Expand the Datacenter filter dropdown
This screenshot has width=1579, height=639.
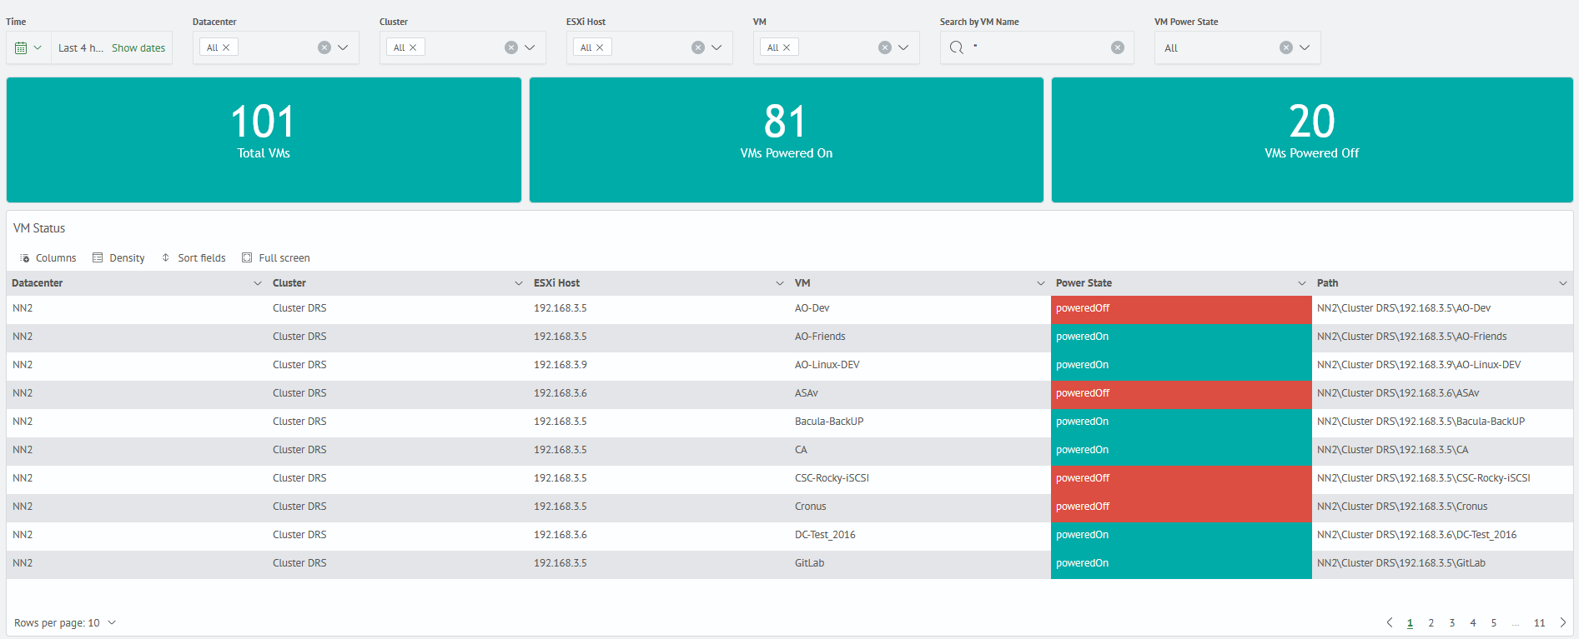pyautogui.click(x=343, y=47)
